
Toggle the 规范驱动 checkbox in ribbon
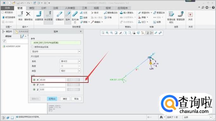tap(3, 12)
